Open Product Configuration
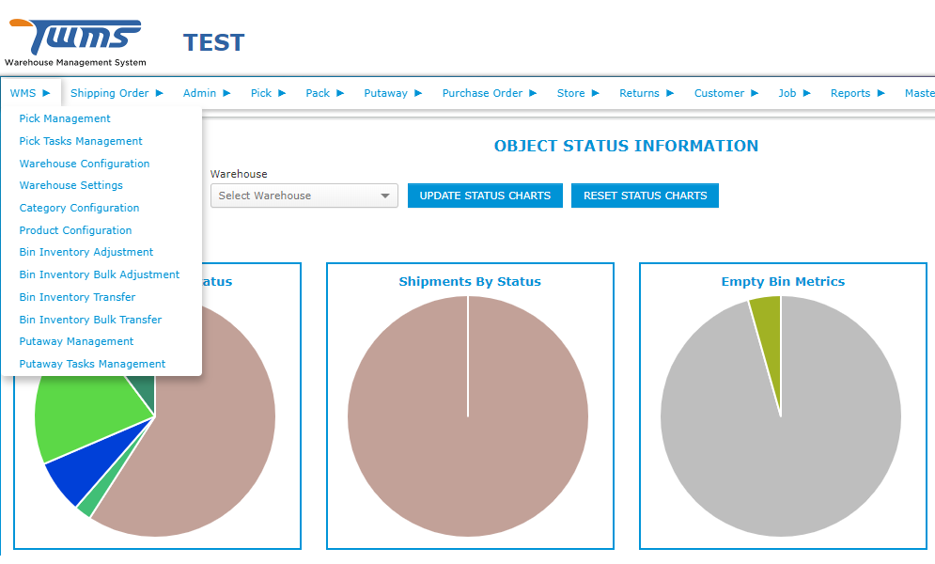The width and height of the screenshot is (935, 564). coord(75,230)
